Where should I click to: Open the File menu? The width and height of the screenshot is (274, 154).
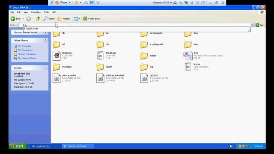coord(12,12)
